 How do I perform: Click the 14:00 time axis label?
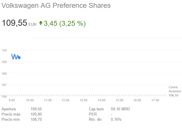(x=102, y=100)
